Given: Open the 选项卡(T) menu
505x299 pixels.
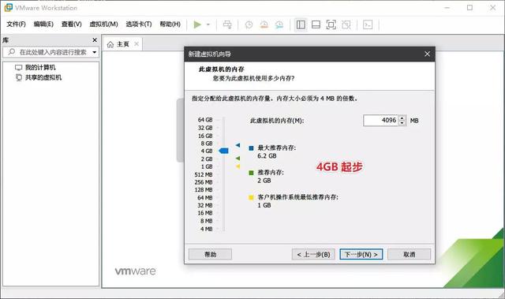Looking at the screenshot, I should 139,24.
